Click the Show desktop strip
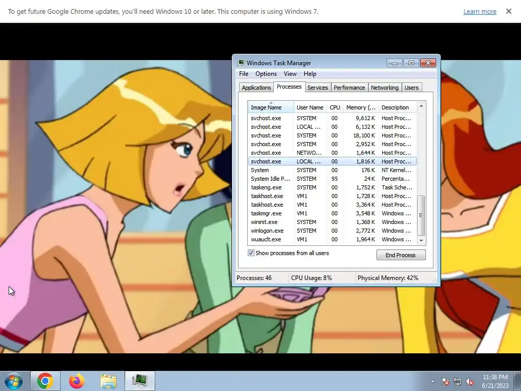The height and width of the screenshot is (391, 521). (x=518, y=381)
